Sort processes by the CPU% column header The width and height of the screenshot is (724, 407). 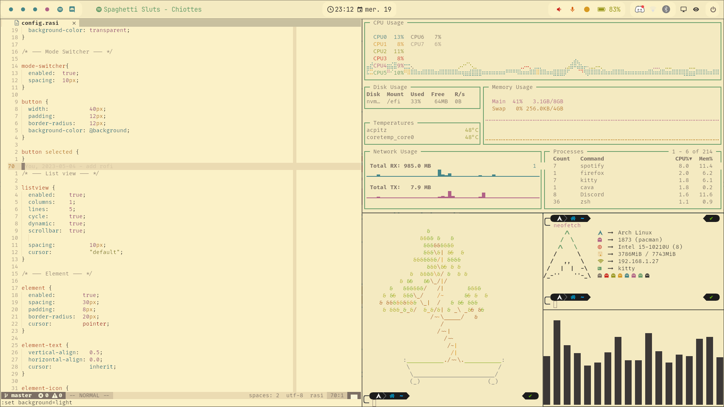pyautogui.click(x=683, y=159)
